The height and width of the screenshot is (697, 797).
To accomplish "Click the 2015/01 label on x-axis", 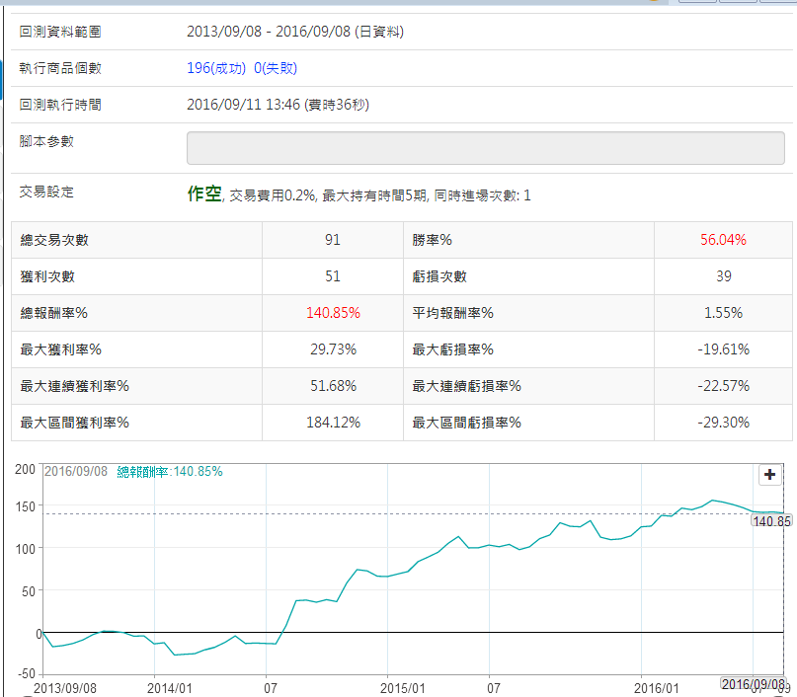I will tap(403, 686).
